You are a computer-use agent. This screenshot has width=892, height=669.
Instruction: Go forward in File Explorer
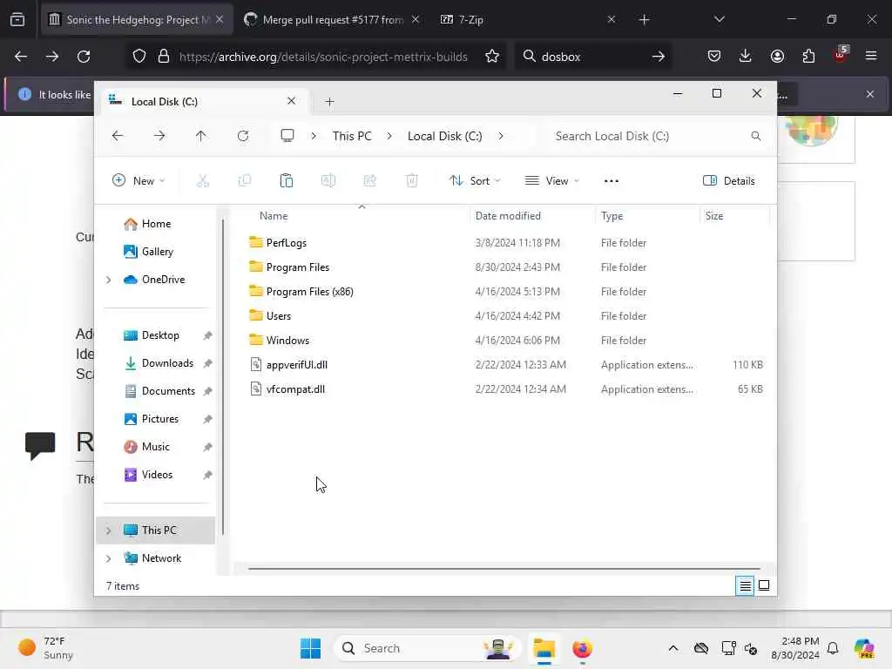159,136
